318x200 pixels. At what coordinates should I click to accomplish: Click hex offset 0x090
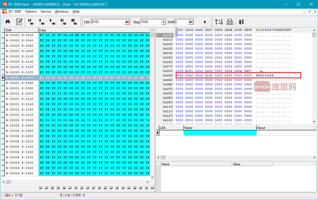tap(168, 75)
